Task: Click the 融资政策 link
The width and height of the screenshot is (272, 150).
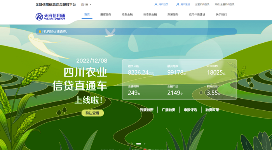Action: [212, 110]
